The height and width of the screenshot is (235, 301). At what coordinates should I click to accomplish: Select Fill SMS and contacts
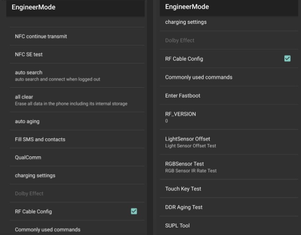[77, 139]
